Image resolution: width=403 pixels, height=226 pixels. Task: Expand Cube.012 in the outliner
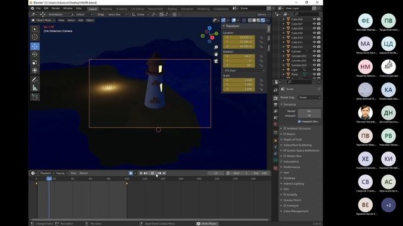(283, 46)
